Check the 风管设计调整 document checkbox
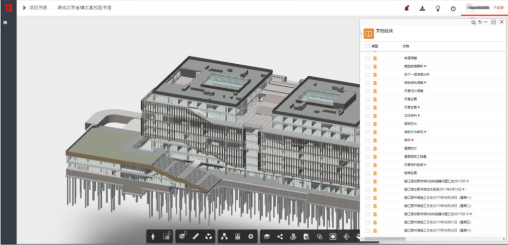The width and height of the screenshot is (508, 245). [367, 91]
